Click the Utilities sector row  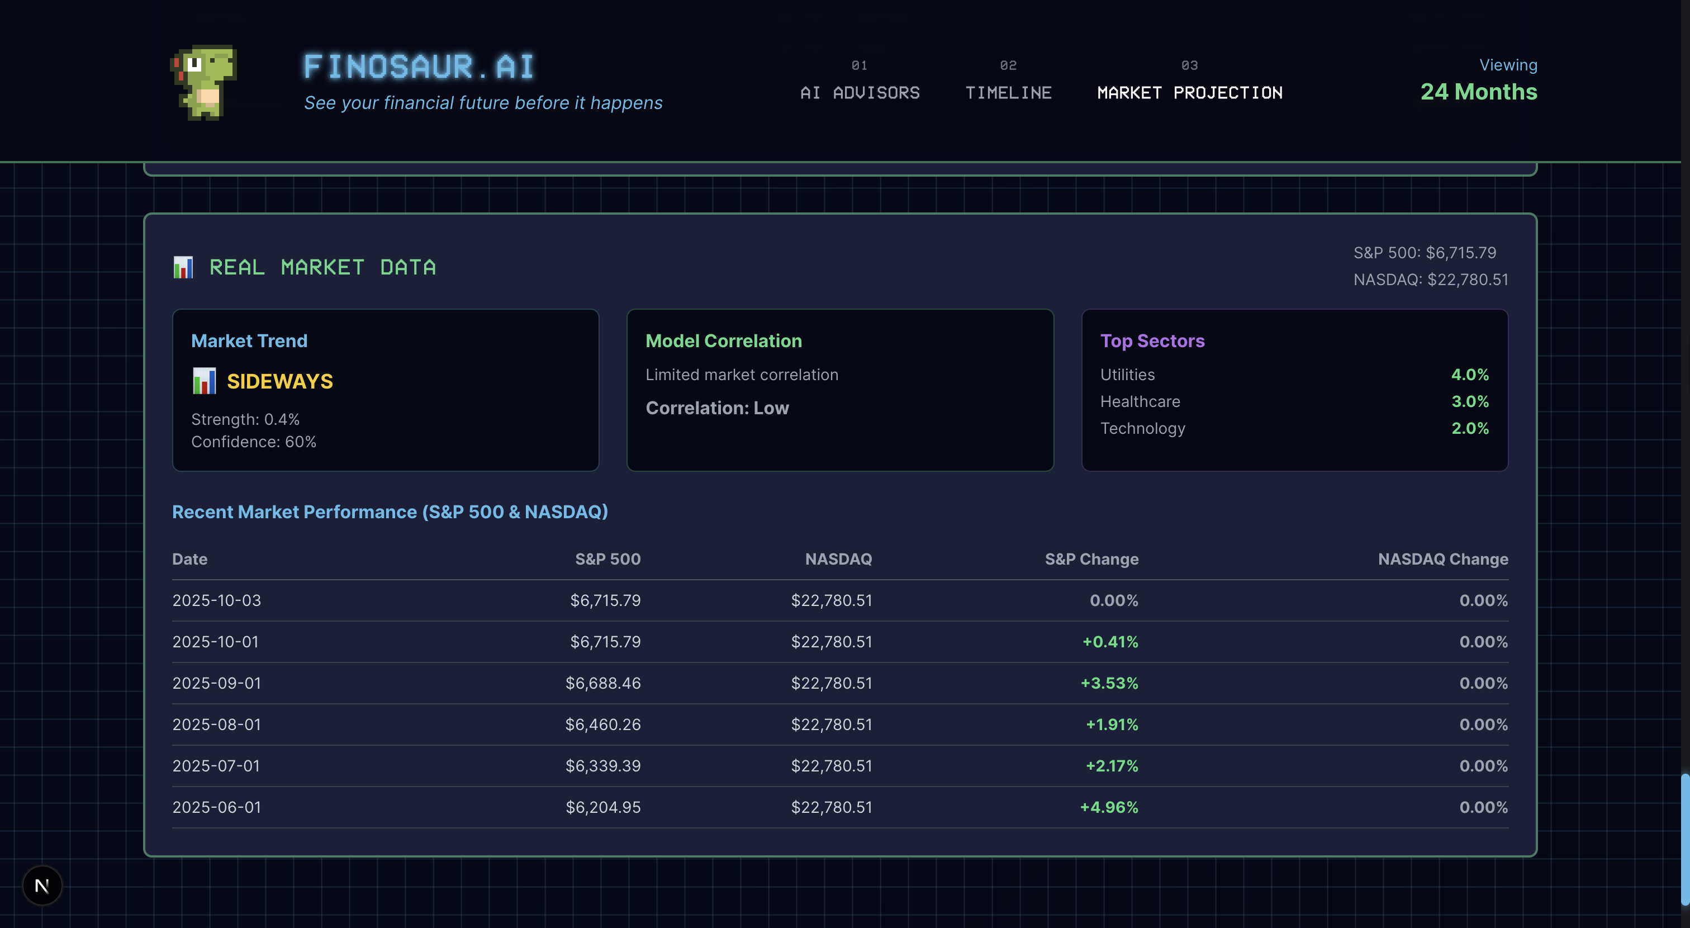1127,375
